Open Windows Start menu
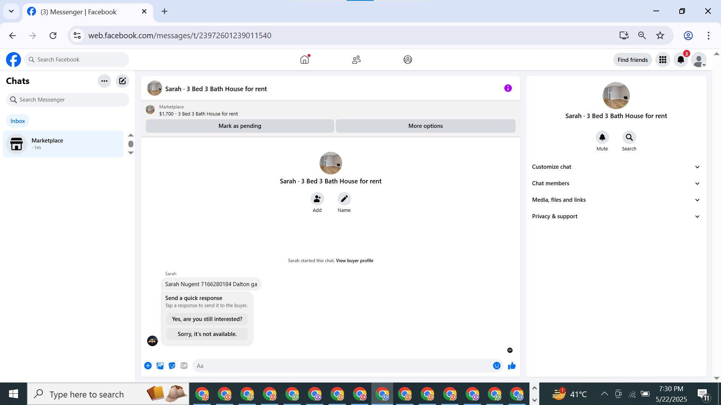This screenshot has height=405, width=721. 14,394
